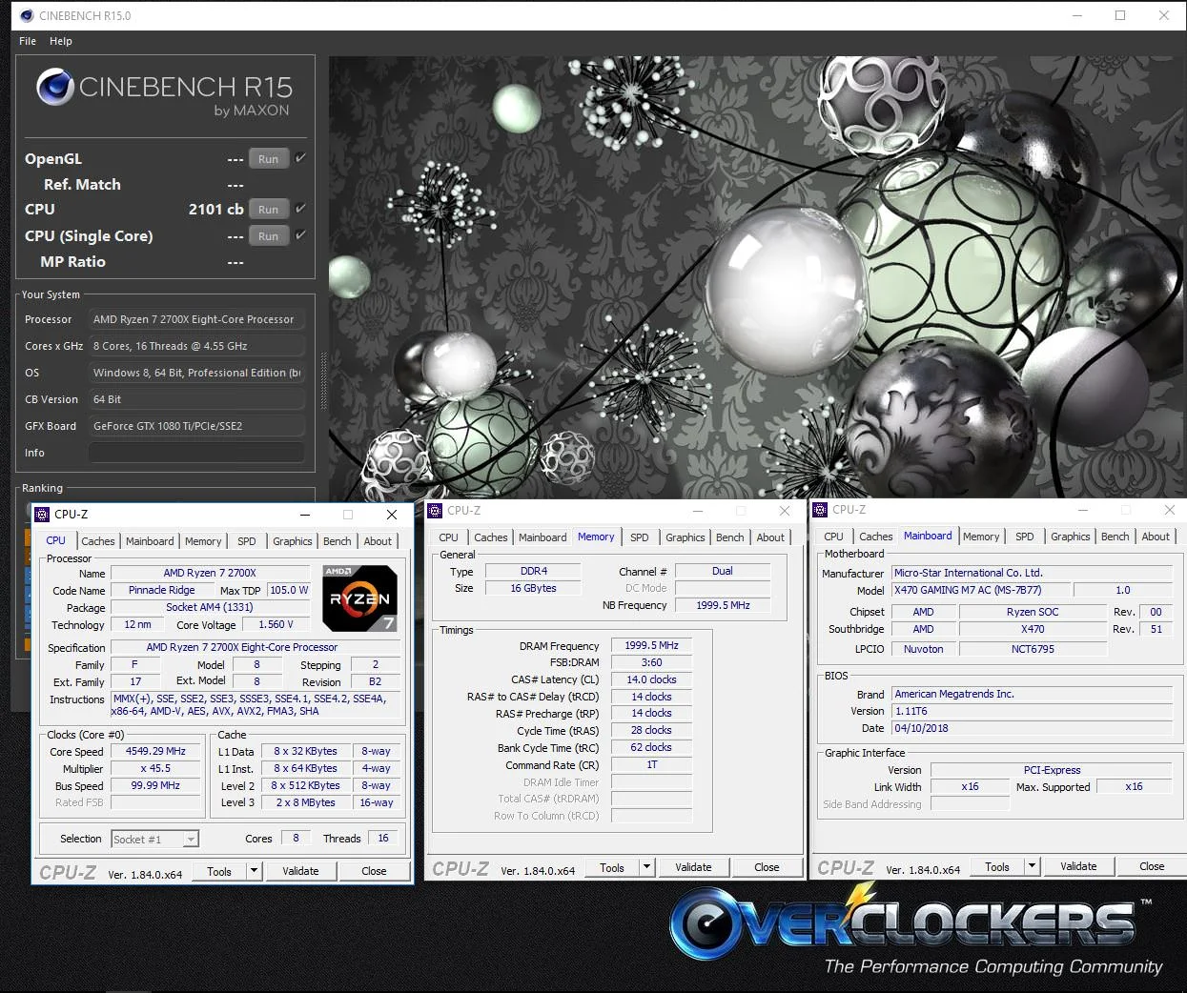Open the File menu in Cinebench
Screen dimensions: 1187x993
(x=28, y=41)
